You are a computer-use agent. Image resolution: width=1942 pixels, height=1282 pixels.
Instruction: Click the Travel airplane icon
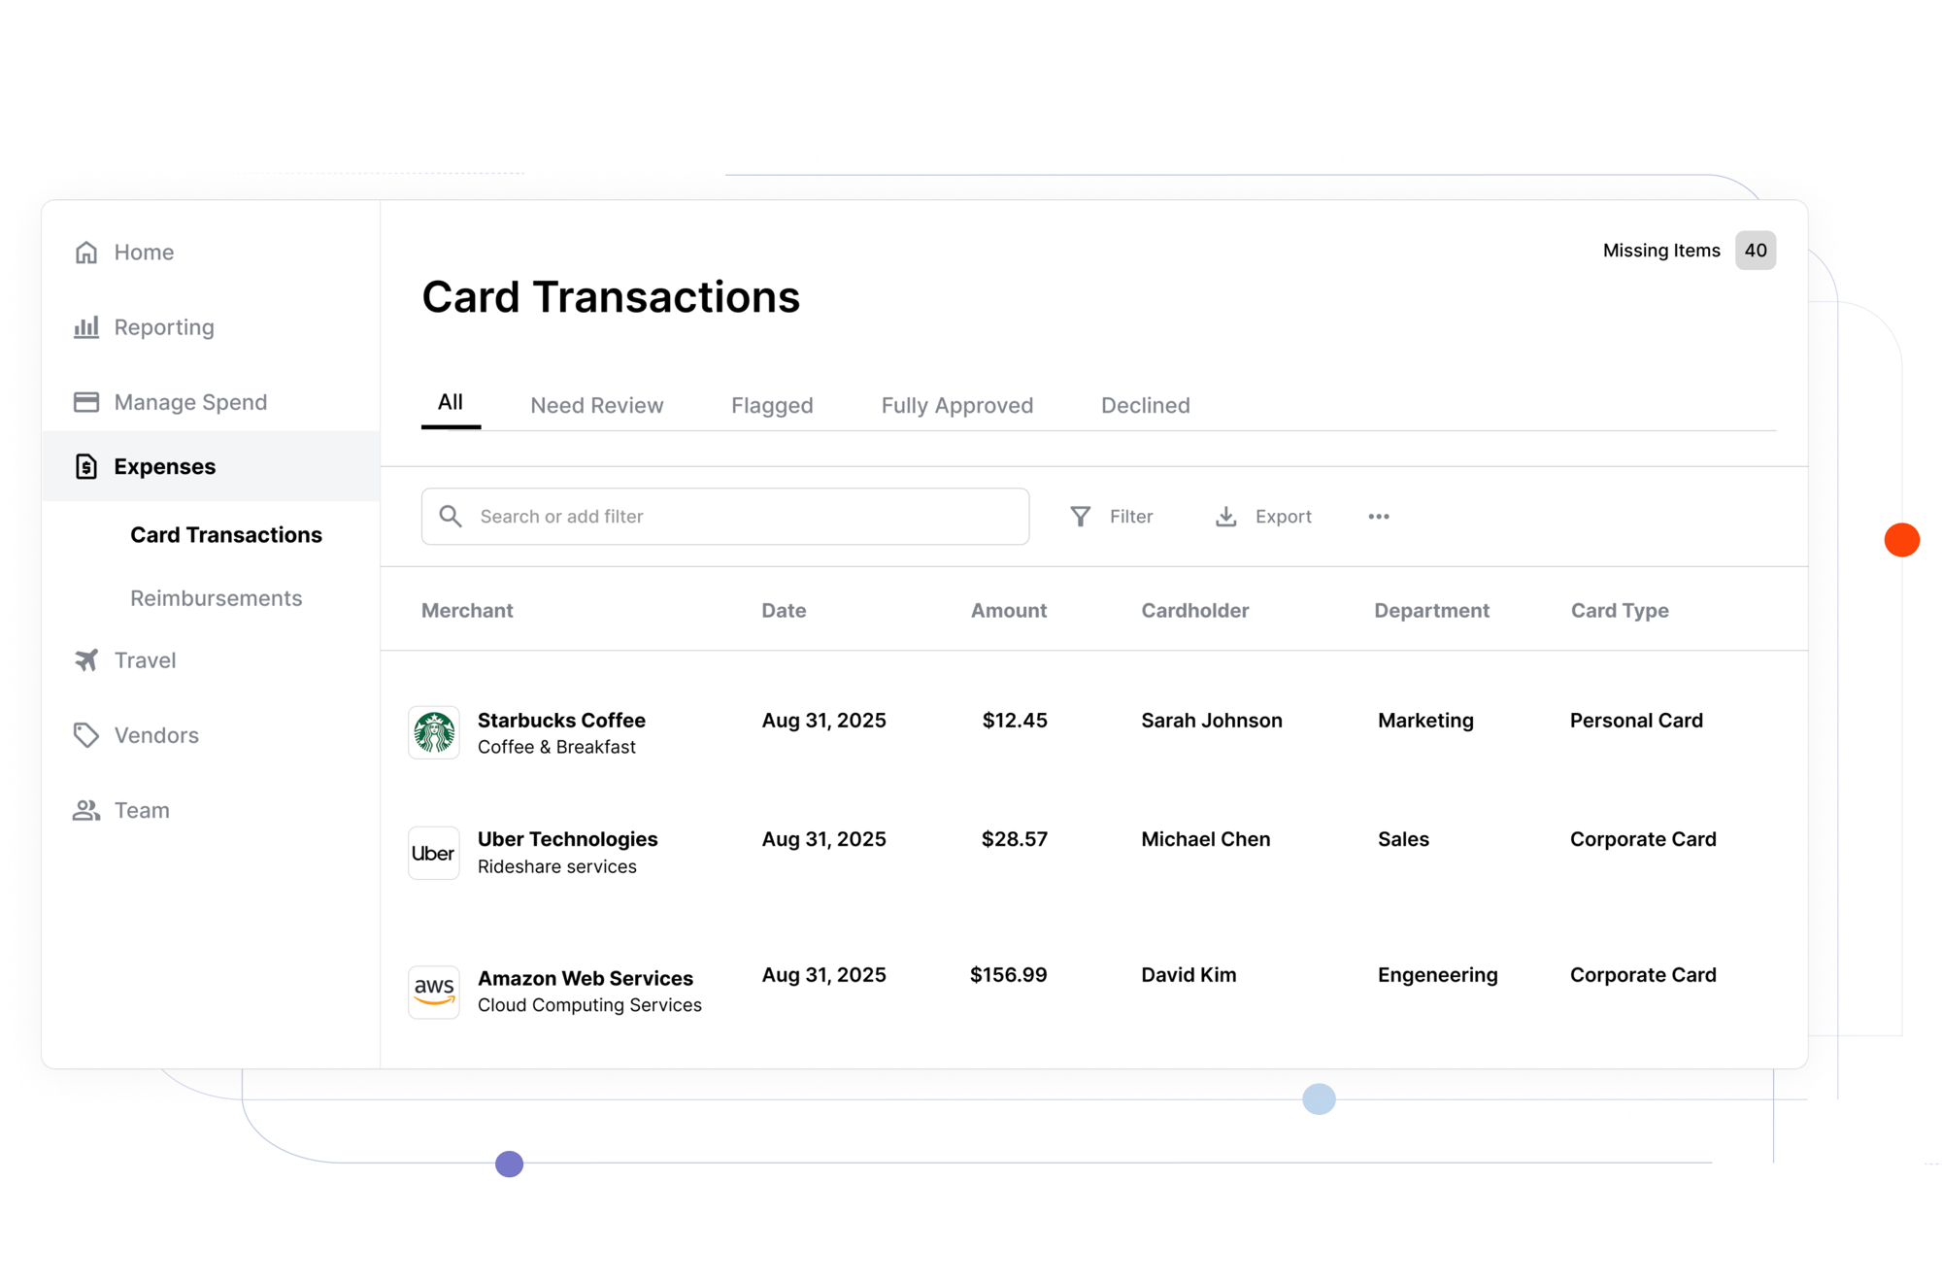click(86, 659)
